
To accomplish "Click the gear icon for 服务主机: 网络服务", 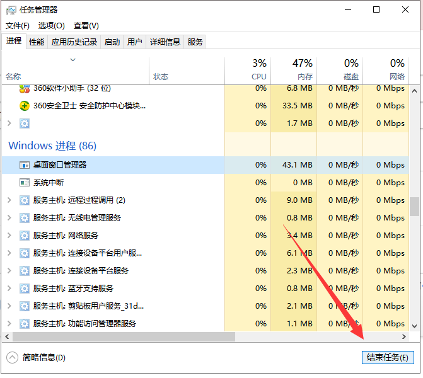I will coord(25,236).
